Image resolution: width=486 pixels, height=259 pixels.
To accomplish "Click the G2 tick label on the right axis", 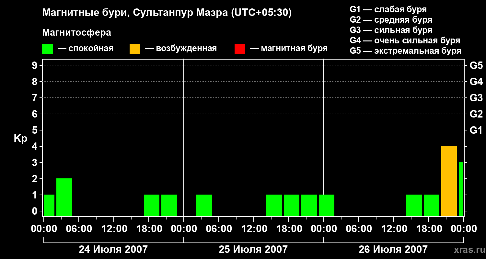I will click(476, 114).
